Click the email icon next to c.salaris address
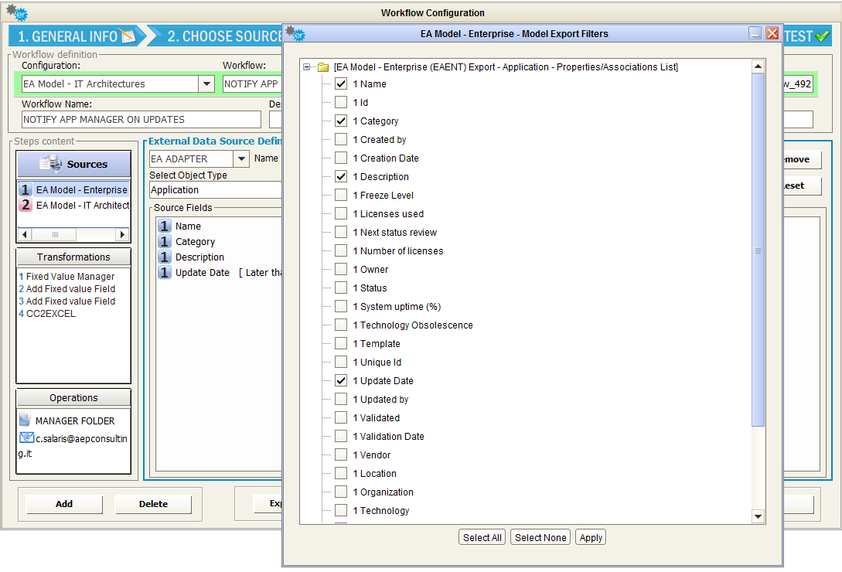 click(x=26, y=438)
